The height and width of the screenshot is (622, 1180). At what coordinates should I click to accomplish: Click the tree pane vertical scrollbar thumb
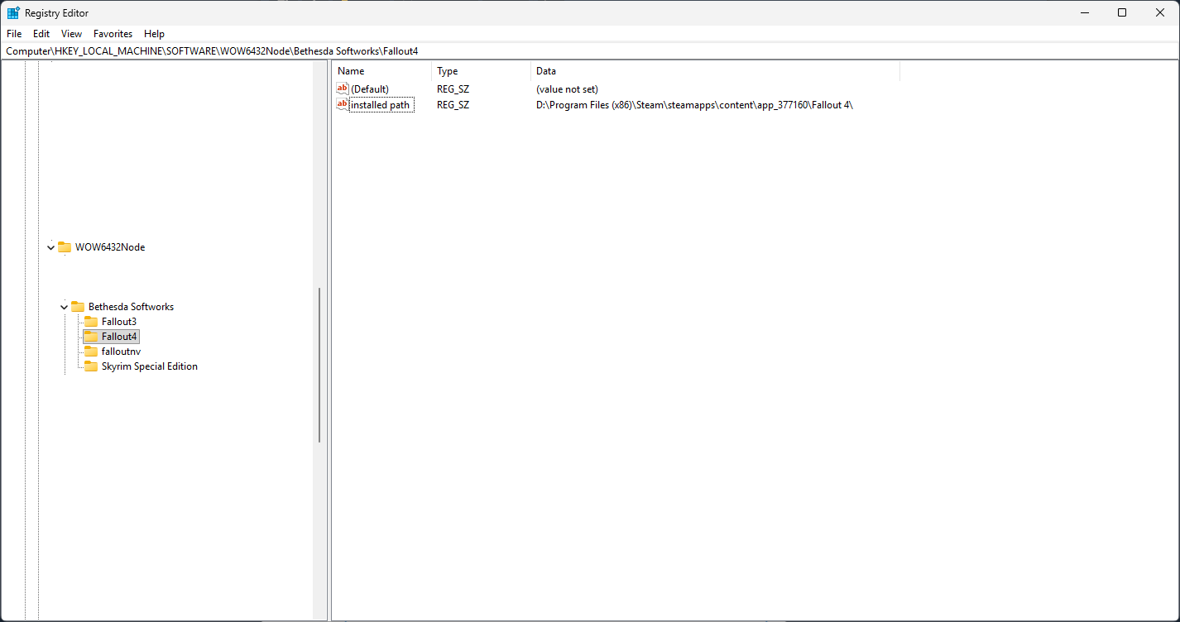319,365
